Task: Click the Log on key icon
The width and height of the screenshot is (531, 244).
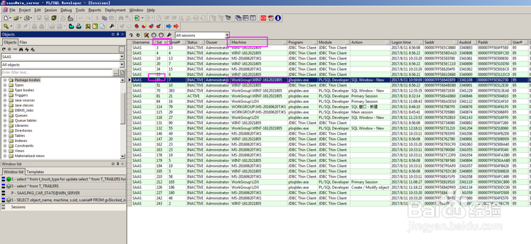Action: point(6,26)
